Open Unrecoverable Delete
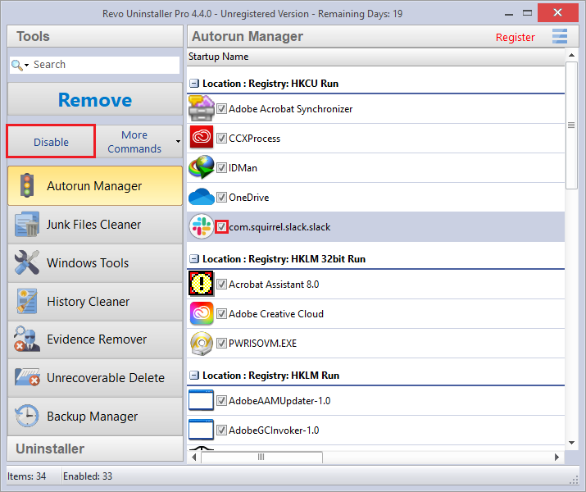The width and height of the screenshot is (586, 492). [95, 378]
